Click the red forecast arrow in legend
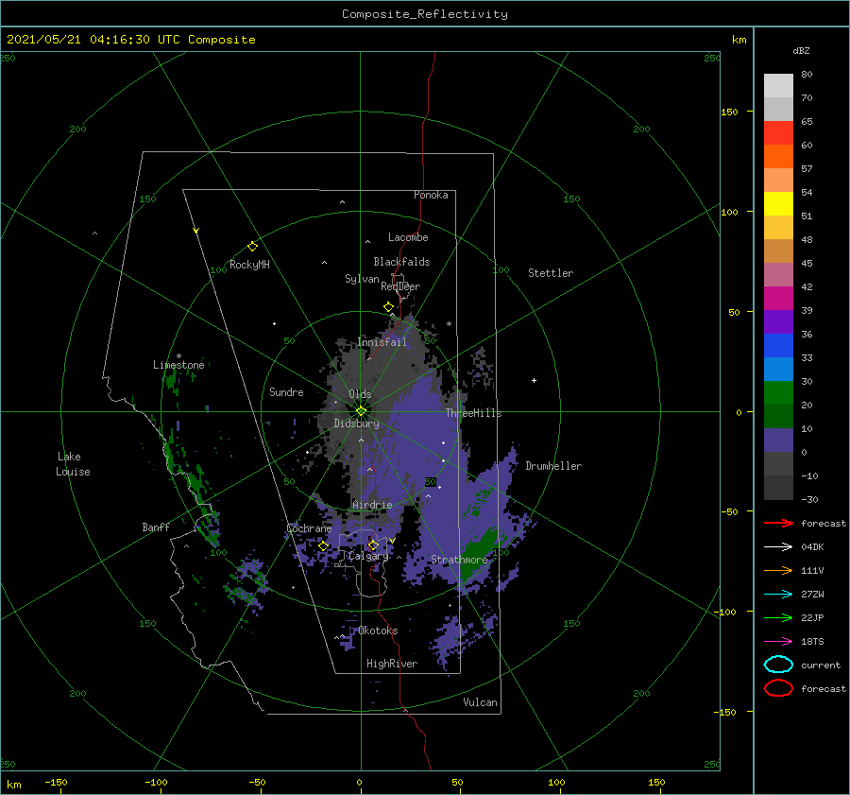Screen dimensions: 850x795 778,523
